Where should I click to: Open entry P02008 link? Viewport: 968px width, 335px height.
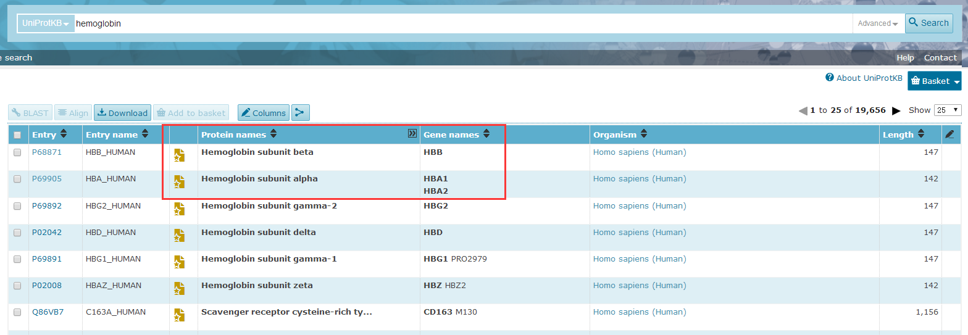click(47, 285)
